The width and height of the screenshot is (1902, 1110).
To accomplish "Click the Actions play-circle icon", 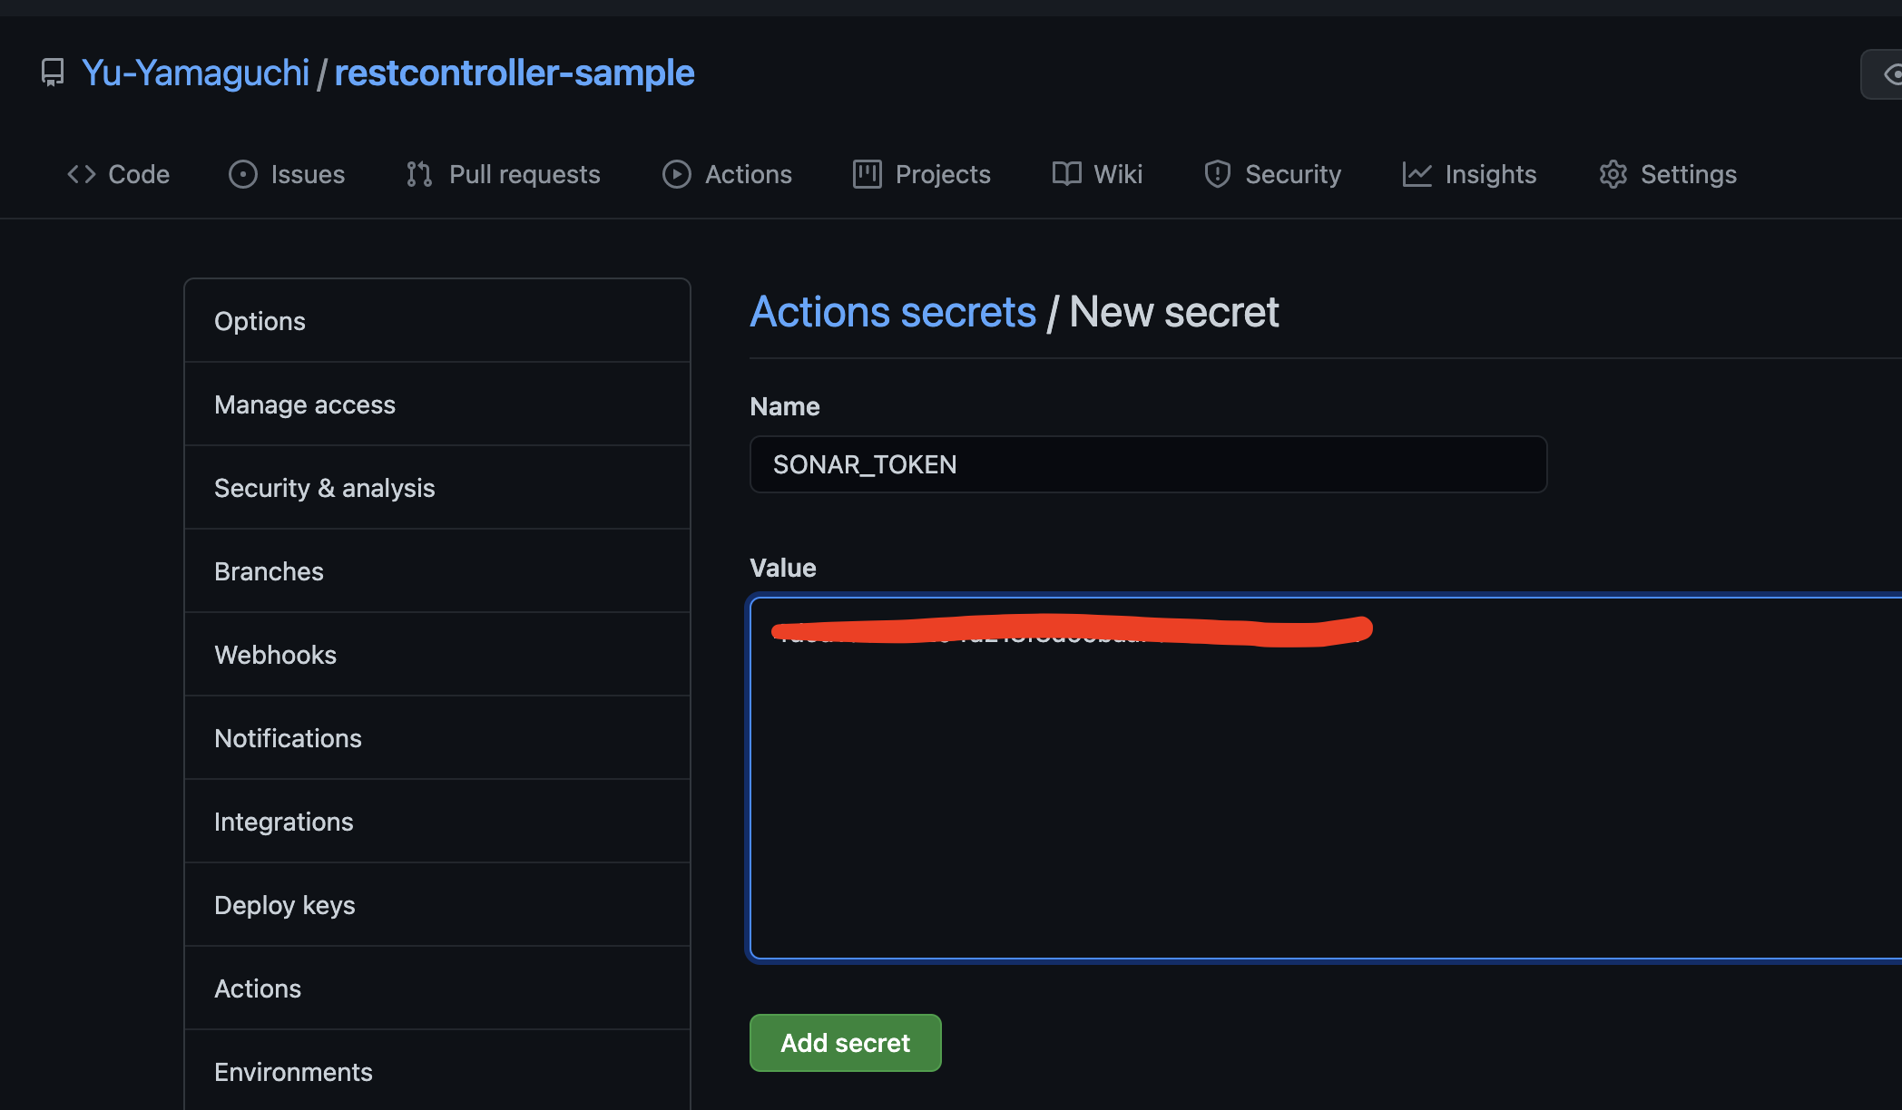I will click(x=676, y=173).
